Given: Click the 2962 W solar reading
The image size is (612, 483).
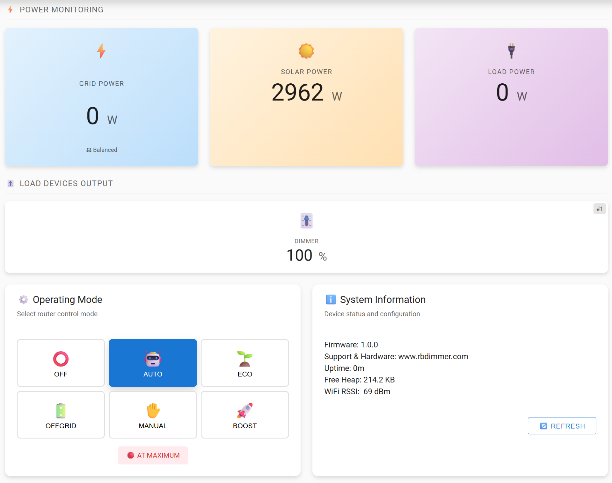Looking at the screenshot, I should pyautogui.click(x=306, y=93).
